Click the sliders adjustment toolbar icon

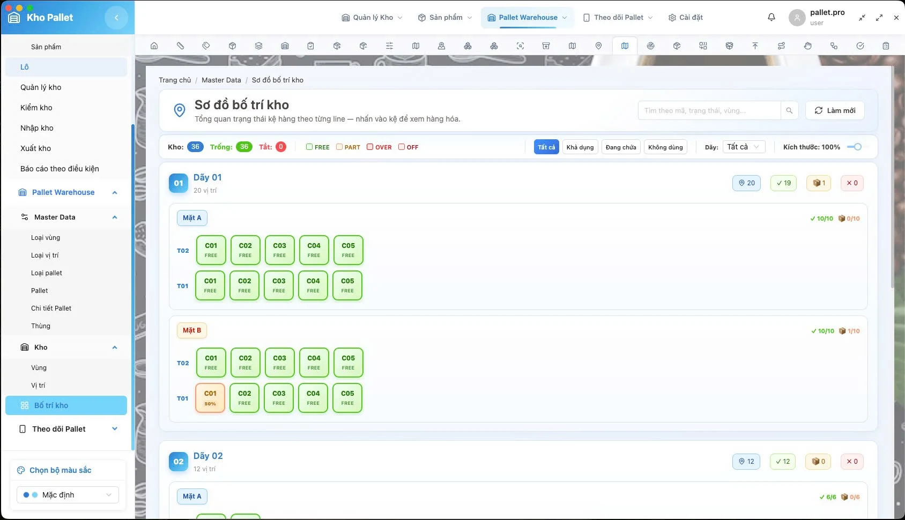tap(389, 46)
